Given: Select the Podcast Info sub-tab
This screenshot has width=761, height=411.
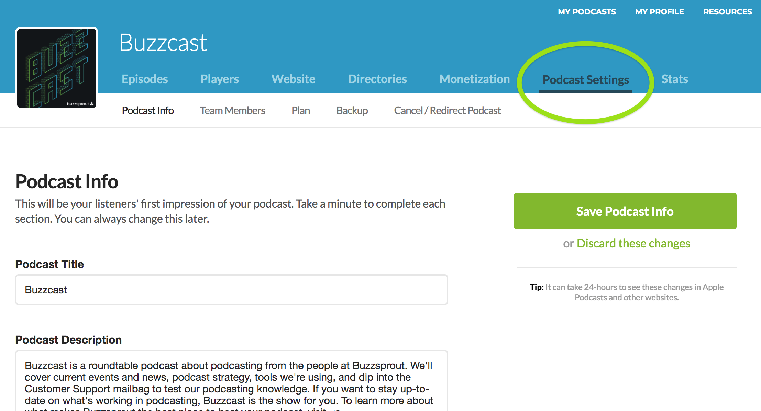Looking at the screenshot, I should (148, 111).
